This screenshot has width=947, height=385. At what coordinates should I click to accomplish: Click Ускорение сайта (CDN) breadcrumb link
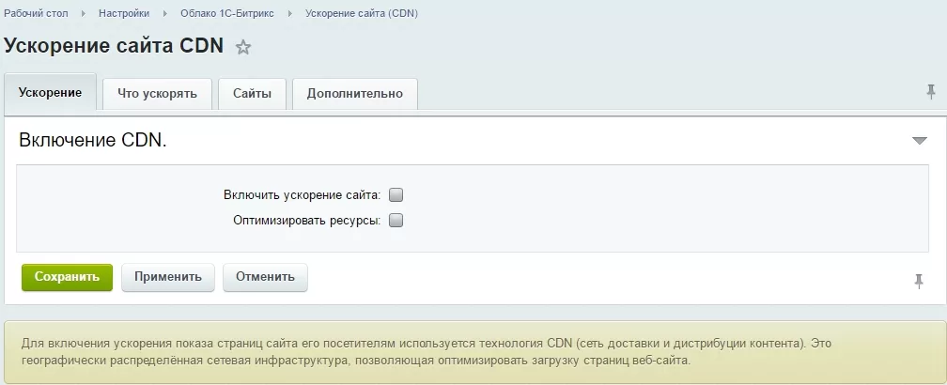[x=362, y=13]
